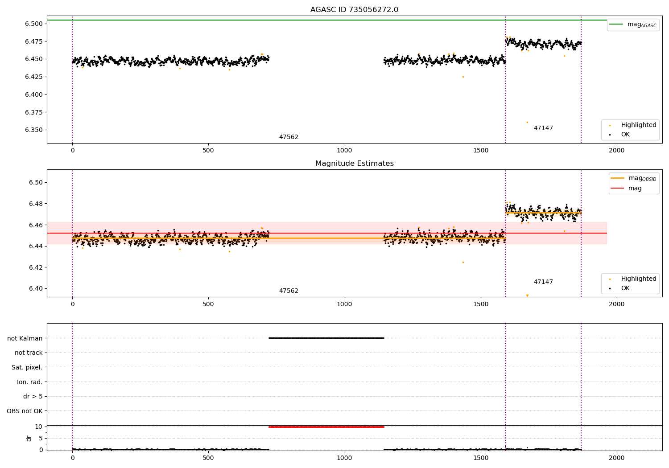Click the rotated 'dr' axis label
The width and height of the screenshot is (669, 468).
coord(29,438)
